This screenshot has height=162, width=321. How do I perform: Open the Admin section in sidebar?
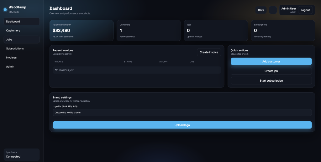tap(22, 67)
